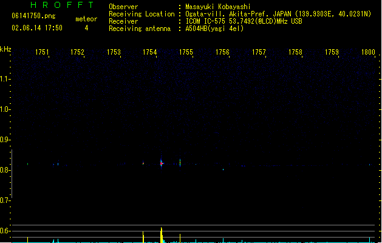Click the 1751 time axis label
382x243 pixels.
(x=42, y=52)
